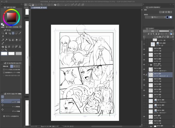Click the New document icon
The height and width of the screenshot is (128, 175).
click(30, 5)
